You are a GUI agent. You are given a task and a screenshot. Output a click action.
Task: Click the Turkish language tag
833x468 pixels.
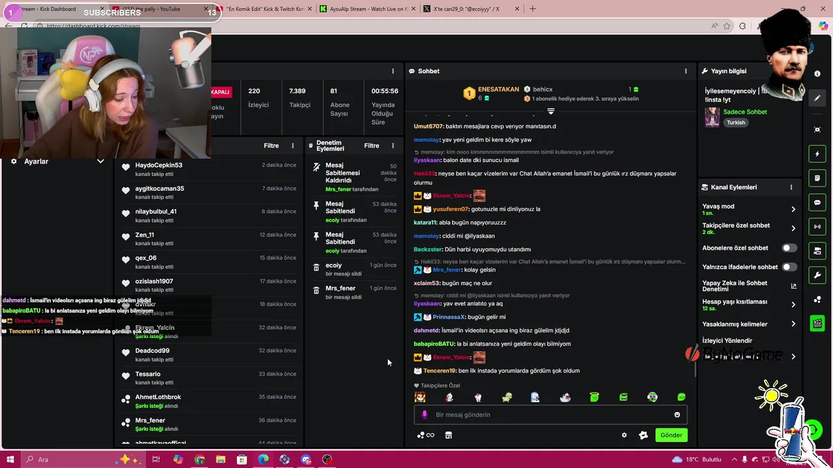pos(736,123)
